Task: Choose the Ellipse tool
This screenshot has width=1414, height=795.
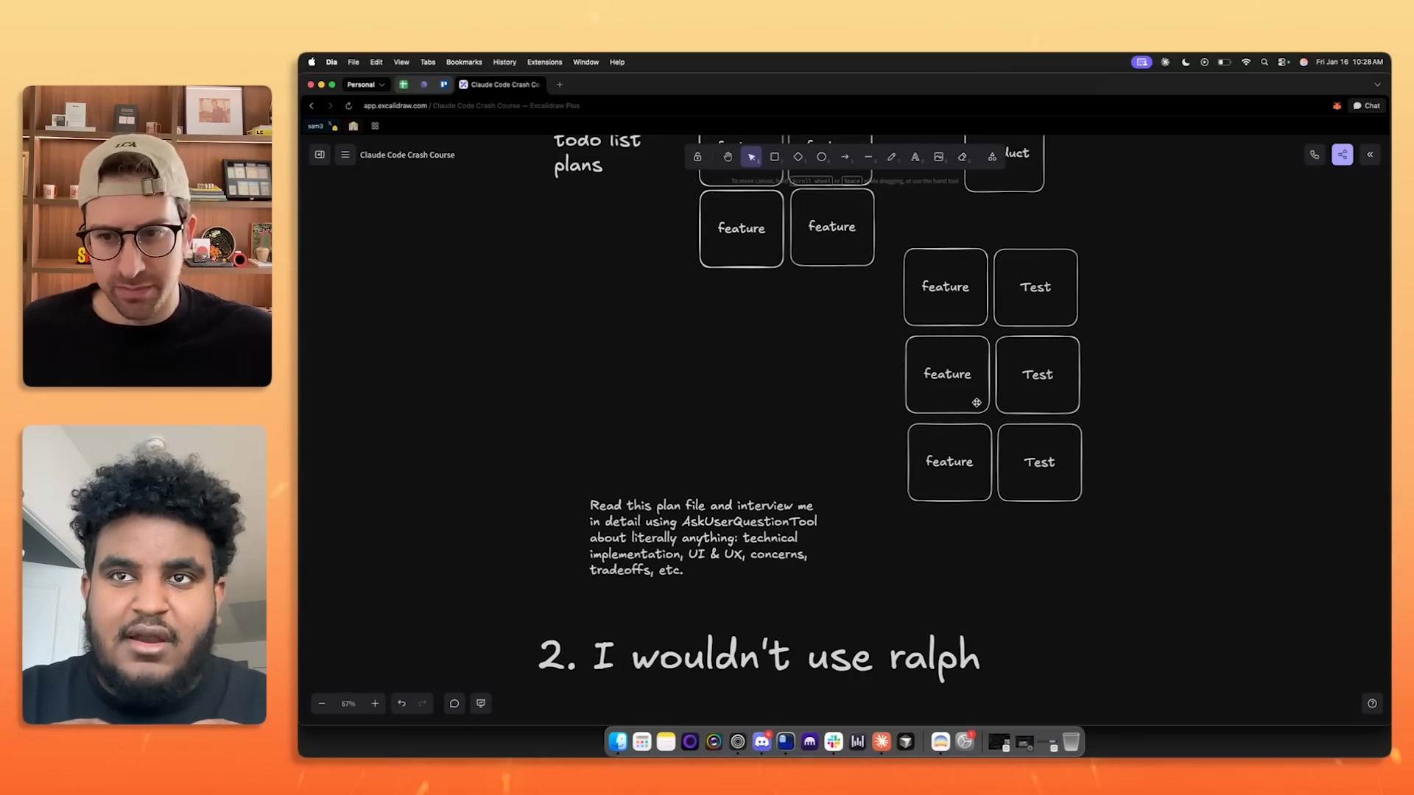Action: [822, 157]
